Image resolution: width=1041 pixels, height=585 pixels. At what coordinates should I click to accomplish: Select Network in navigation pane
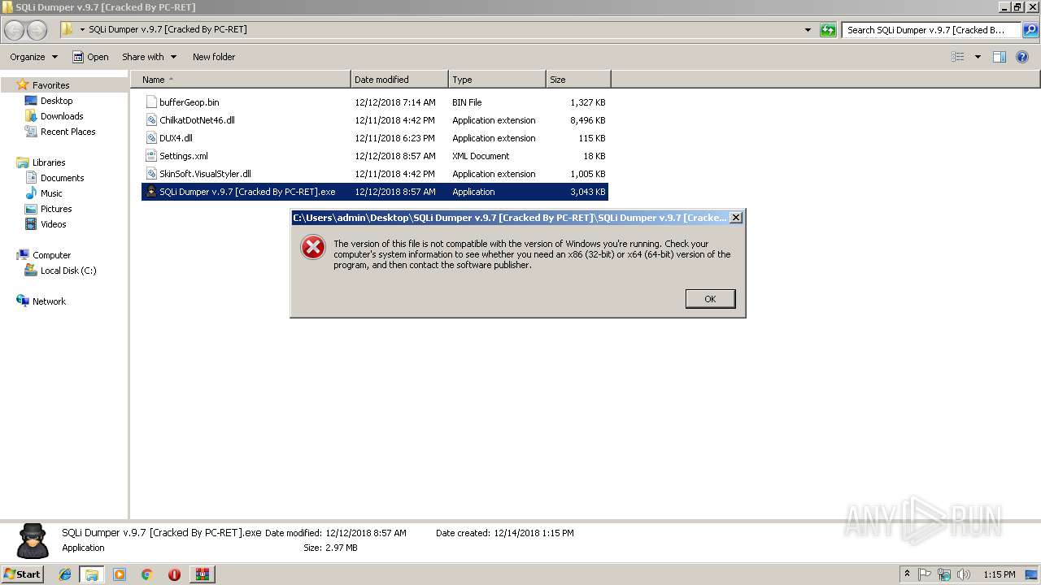pos(49,301)
